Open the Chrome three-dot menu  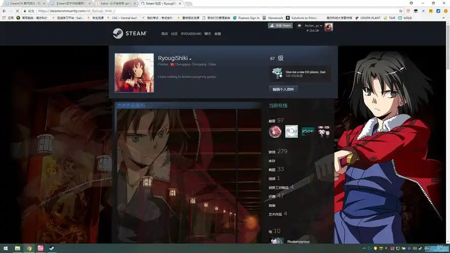[x=445, y=11]
